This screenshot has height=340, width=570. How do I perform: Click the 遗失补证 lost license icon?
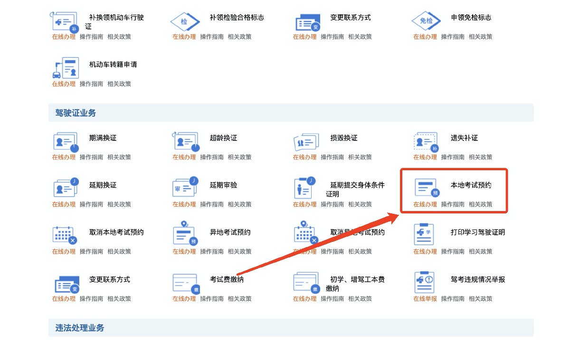[x=426, y=141]
